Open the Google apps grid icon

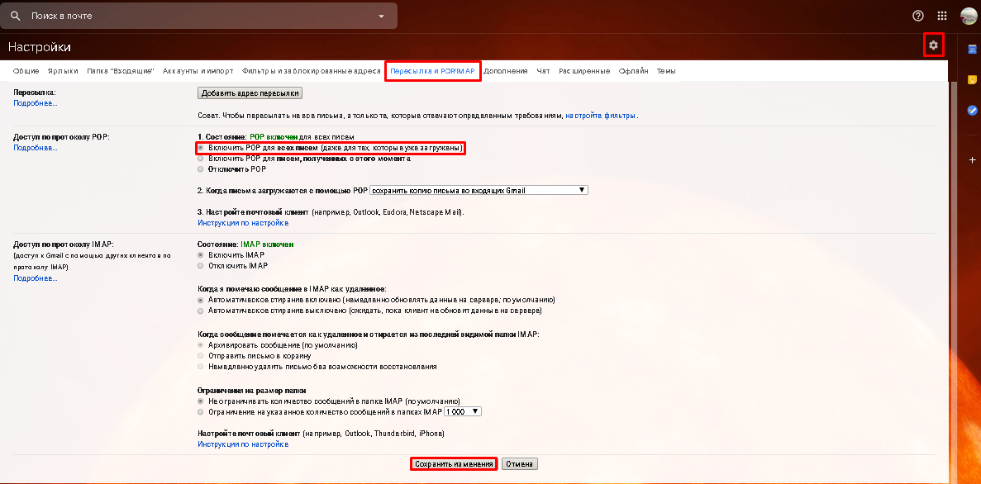point(942,16)
